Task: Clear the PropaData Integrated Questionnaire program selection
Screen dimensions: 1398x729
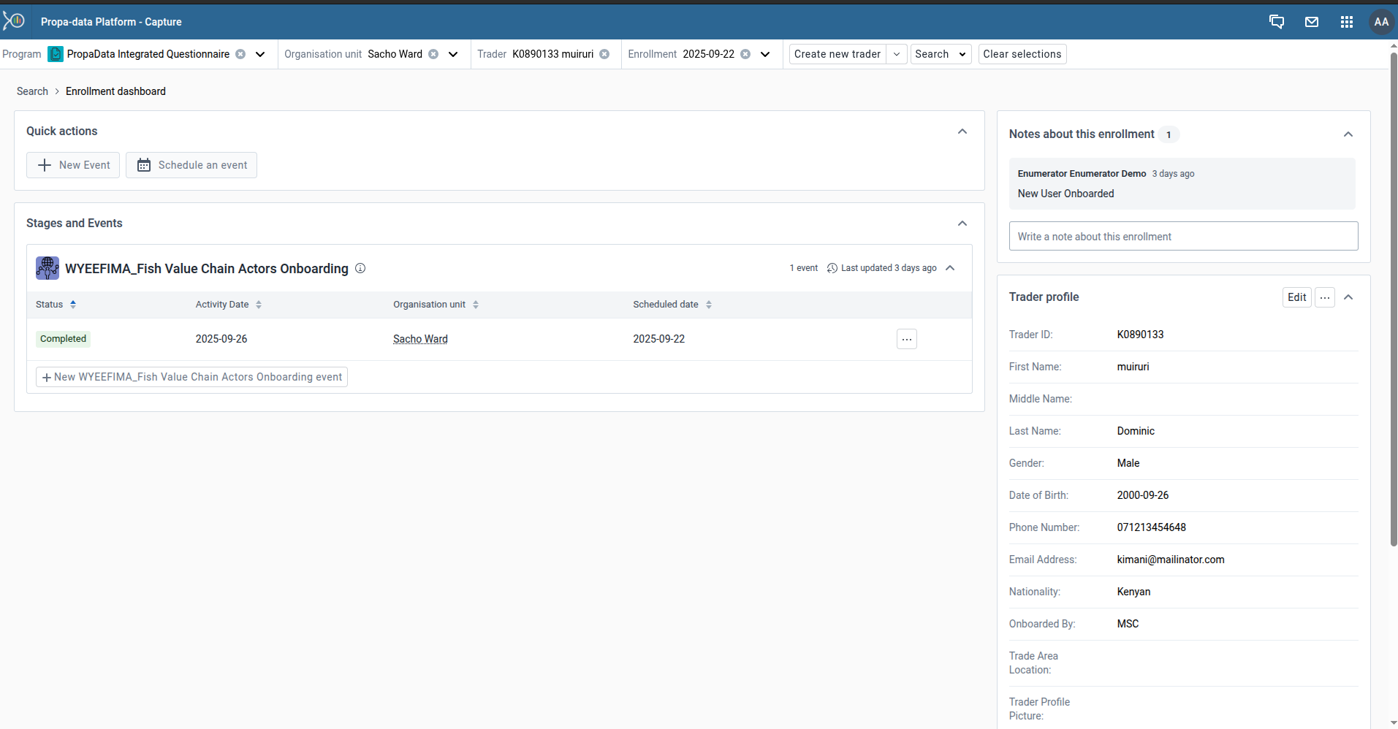Action: click(240, 54)
